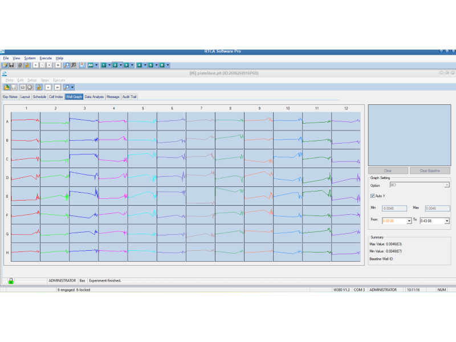Viewport: 456px width, 342px height.
Task: Open the dropdown arrow beside station 3
Action: [x=132, y=65]
